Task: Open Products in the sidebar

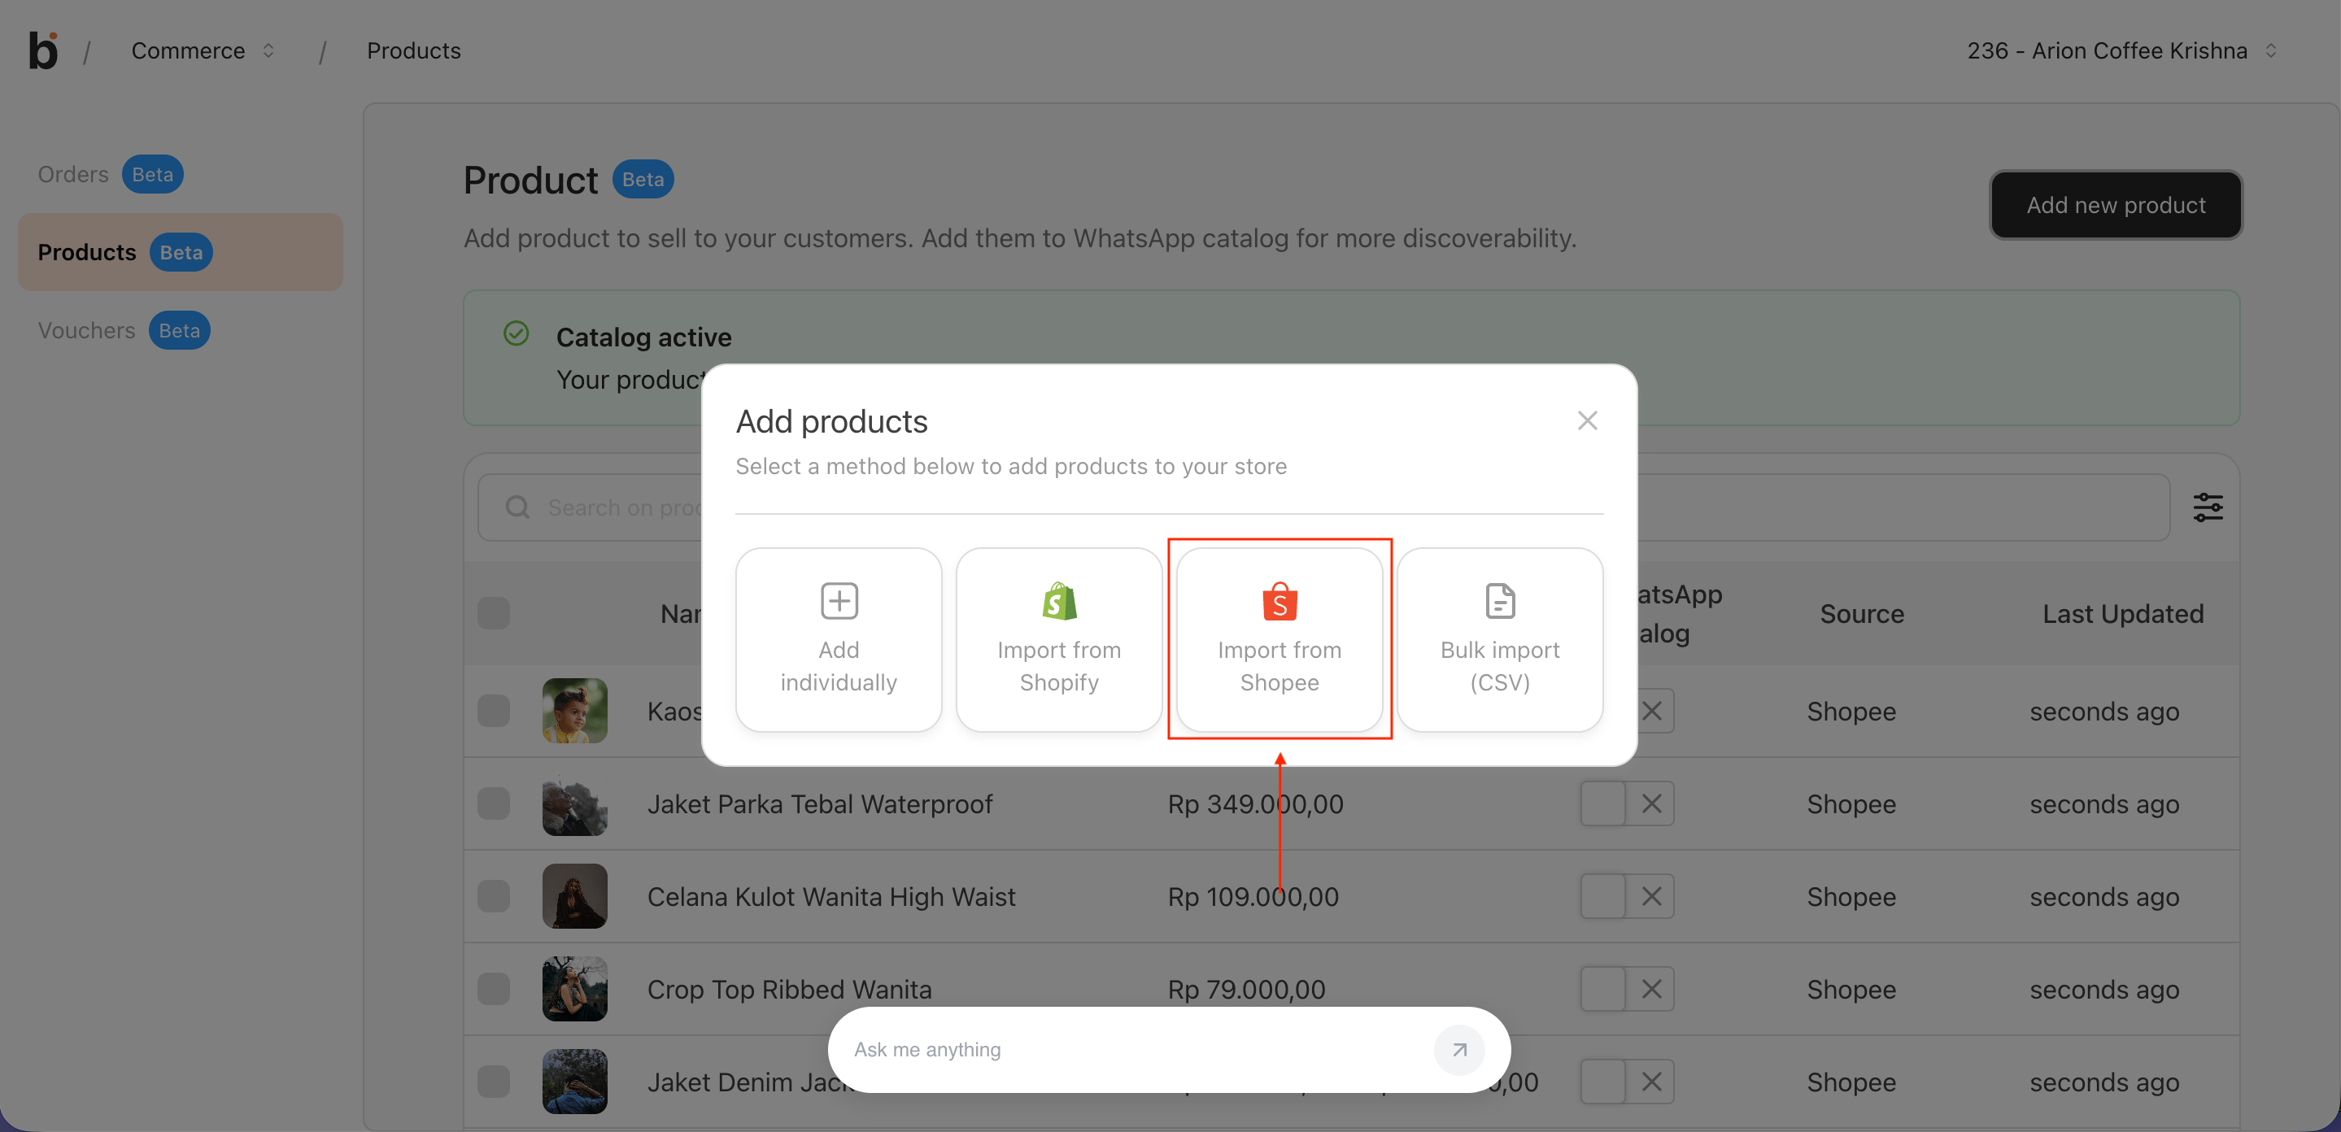Action: coord(180,253)
